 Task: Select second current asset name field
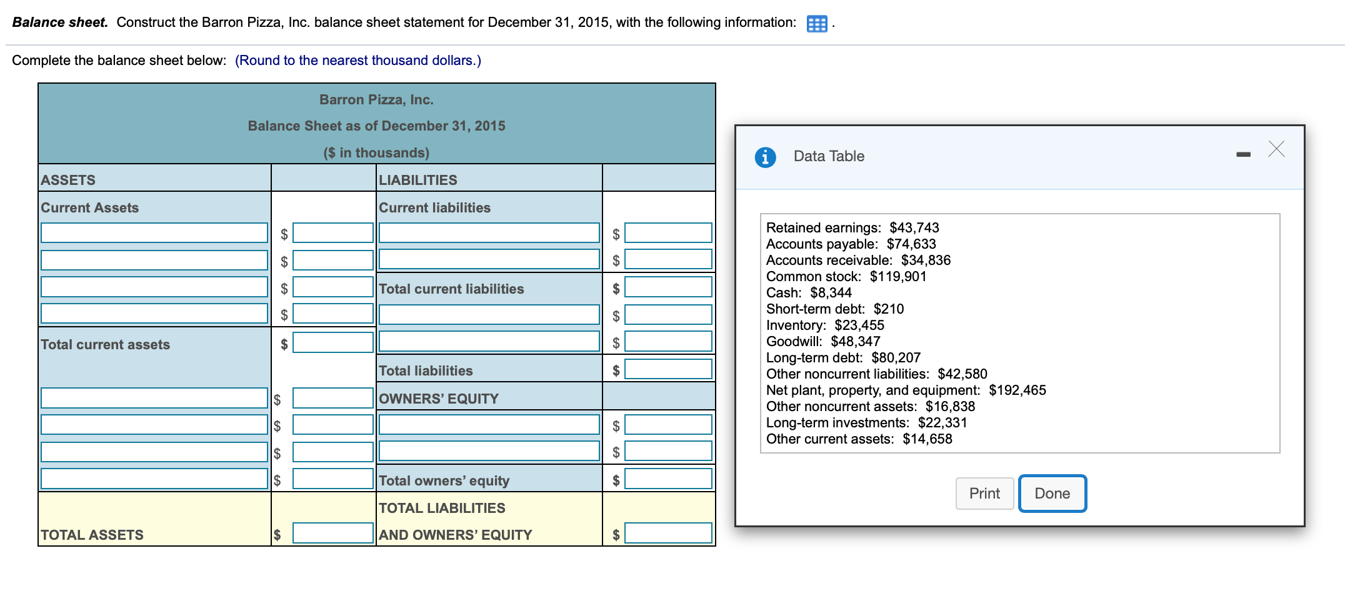(x=154, y=260)
